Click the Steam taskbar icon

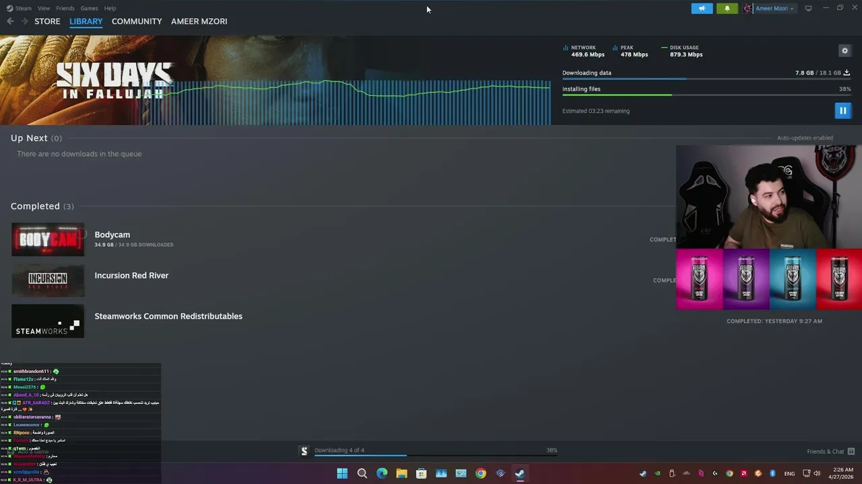pyautogui.click(x=520, y=473)
